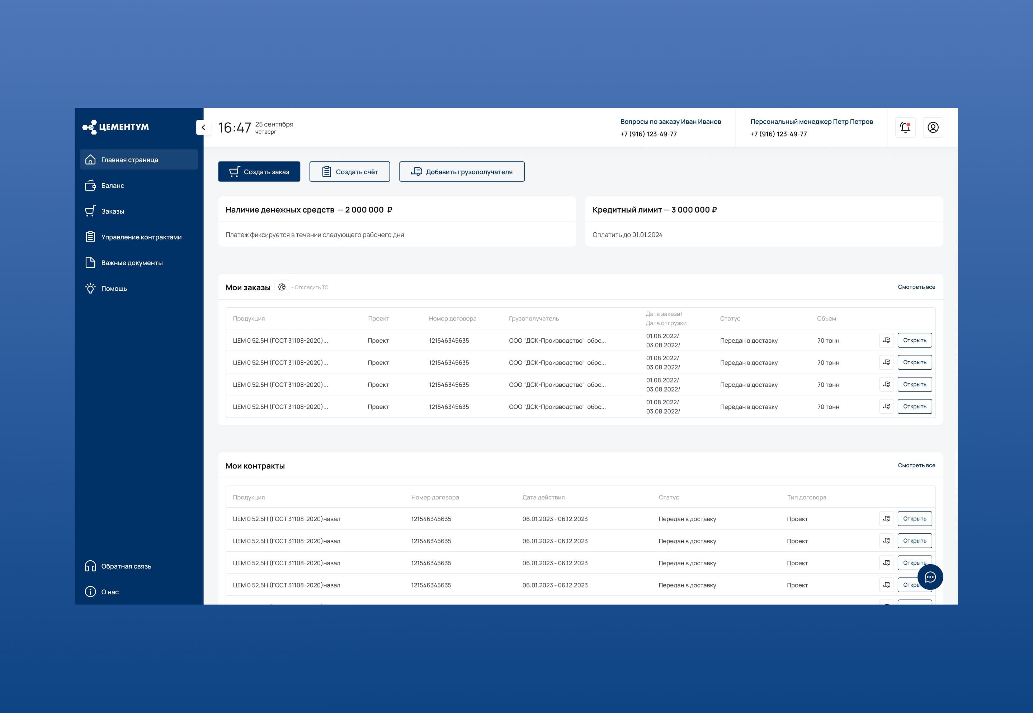Click consignee icon in third contract row
Screen dimensions: 1033x713
click(x=887, y=563)
